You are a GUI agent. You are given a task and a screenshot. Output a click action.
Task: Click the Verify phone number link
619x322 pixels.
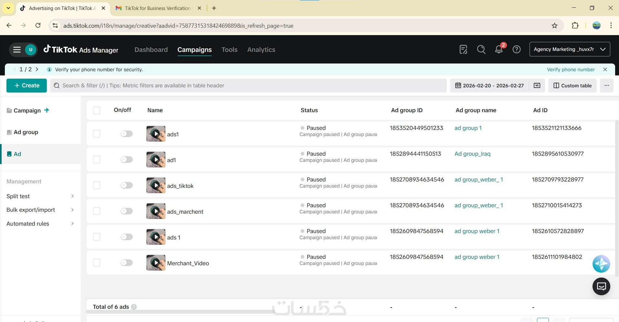571,70
